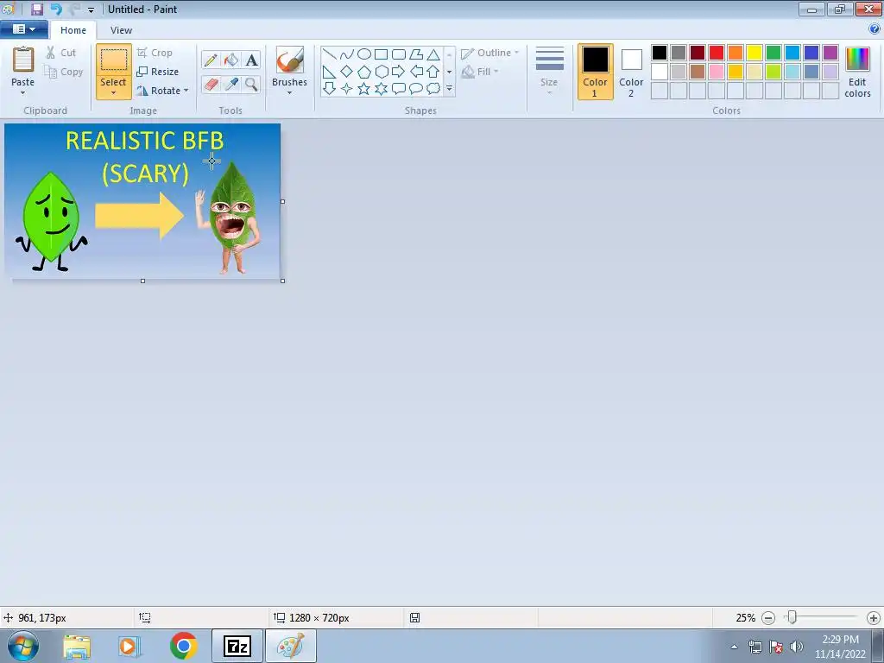
Task: Select the Text tool
Action: point(251,60)
